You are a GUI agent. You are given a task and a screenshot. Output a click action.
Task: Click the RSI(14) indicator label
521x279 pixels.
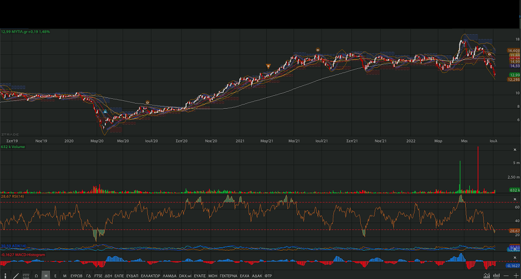pos(12,196)
